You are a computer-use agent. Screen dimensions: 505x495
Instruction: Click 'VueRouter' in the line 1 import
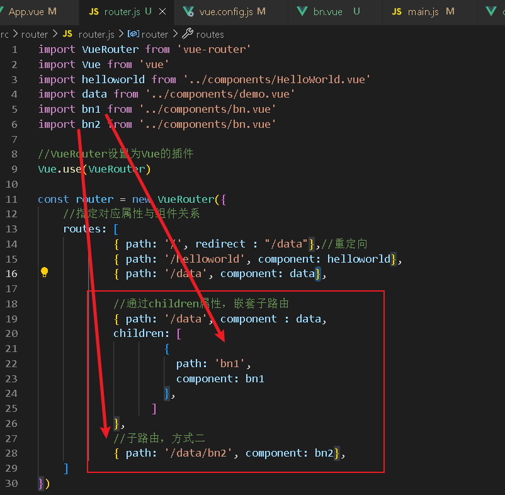[110, 50]
